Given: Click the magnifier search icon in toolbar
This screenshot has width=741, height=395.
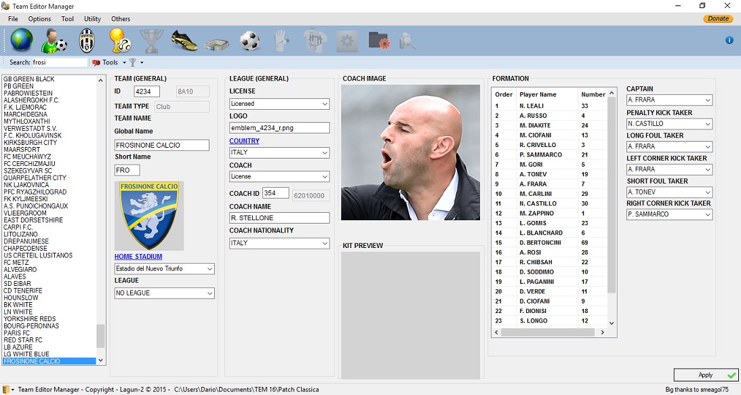Looking at the screenshot, I should (407, 41).
